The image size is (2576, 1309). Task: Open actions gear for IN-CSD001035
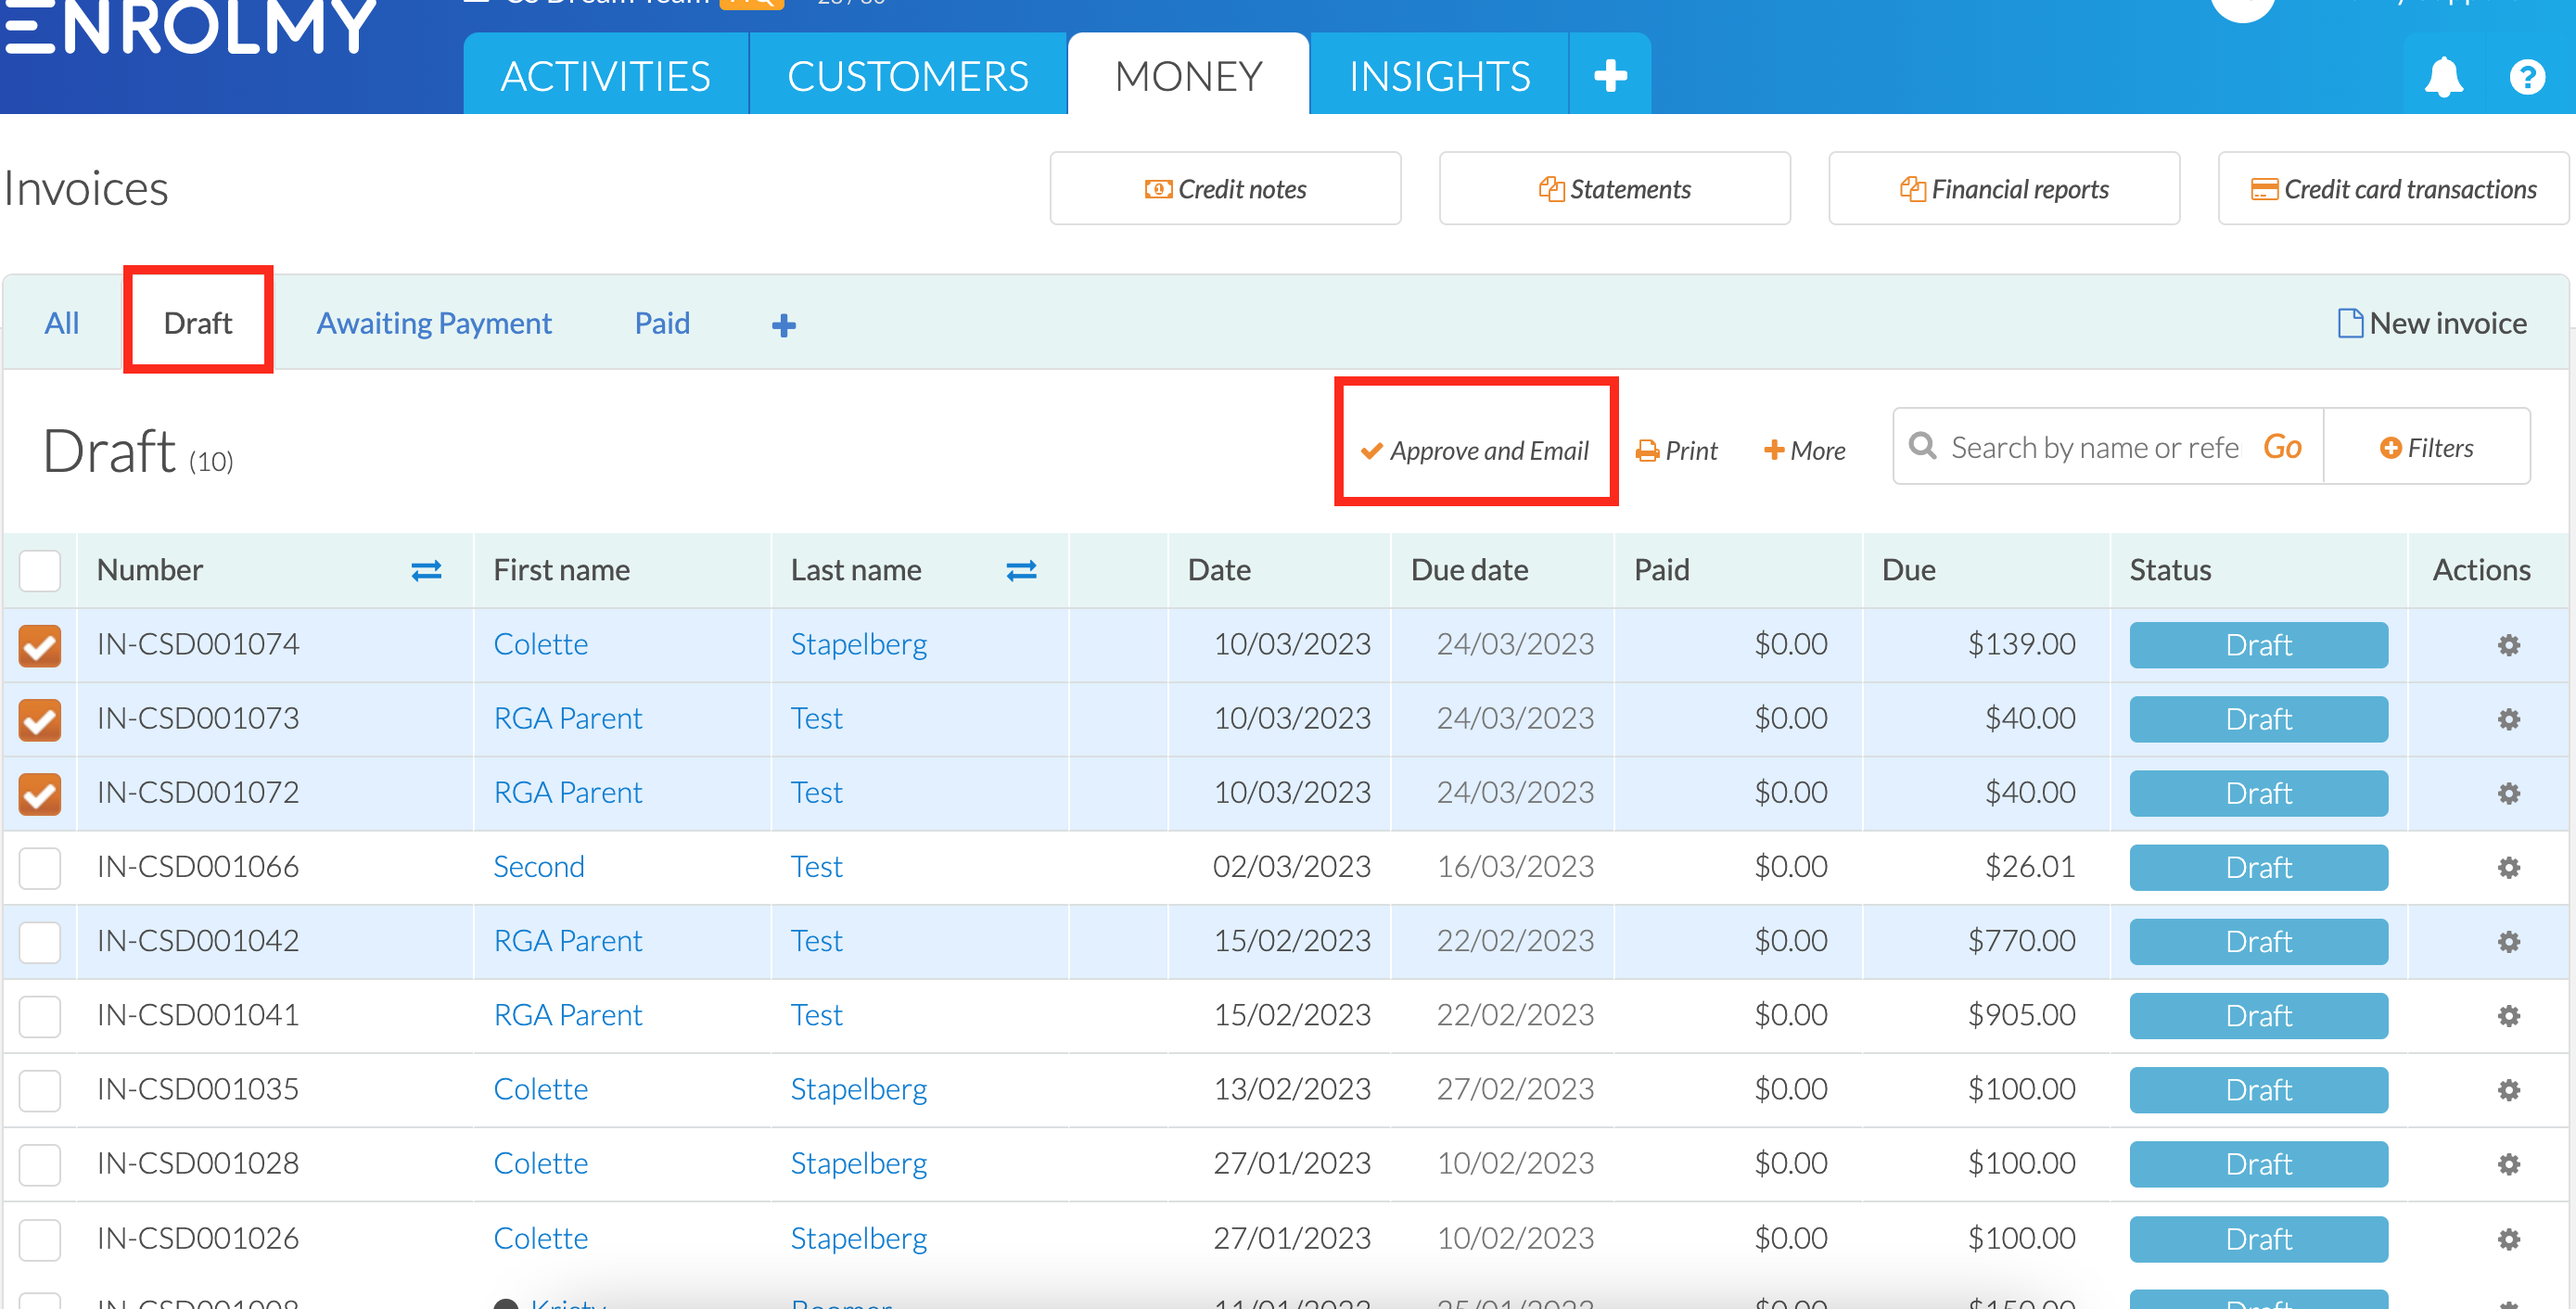[x=2508, y=1090]
